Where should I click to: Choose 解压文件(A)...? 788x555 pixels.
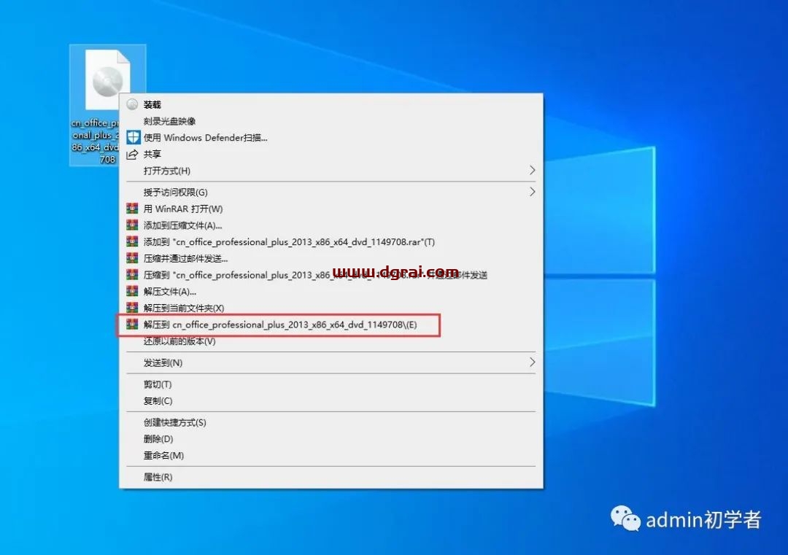click(331, 291)
